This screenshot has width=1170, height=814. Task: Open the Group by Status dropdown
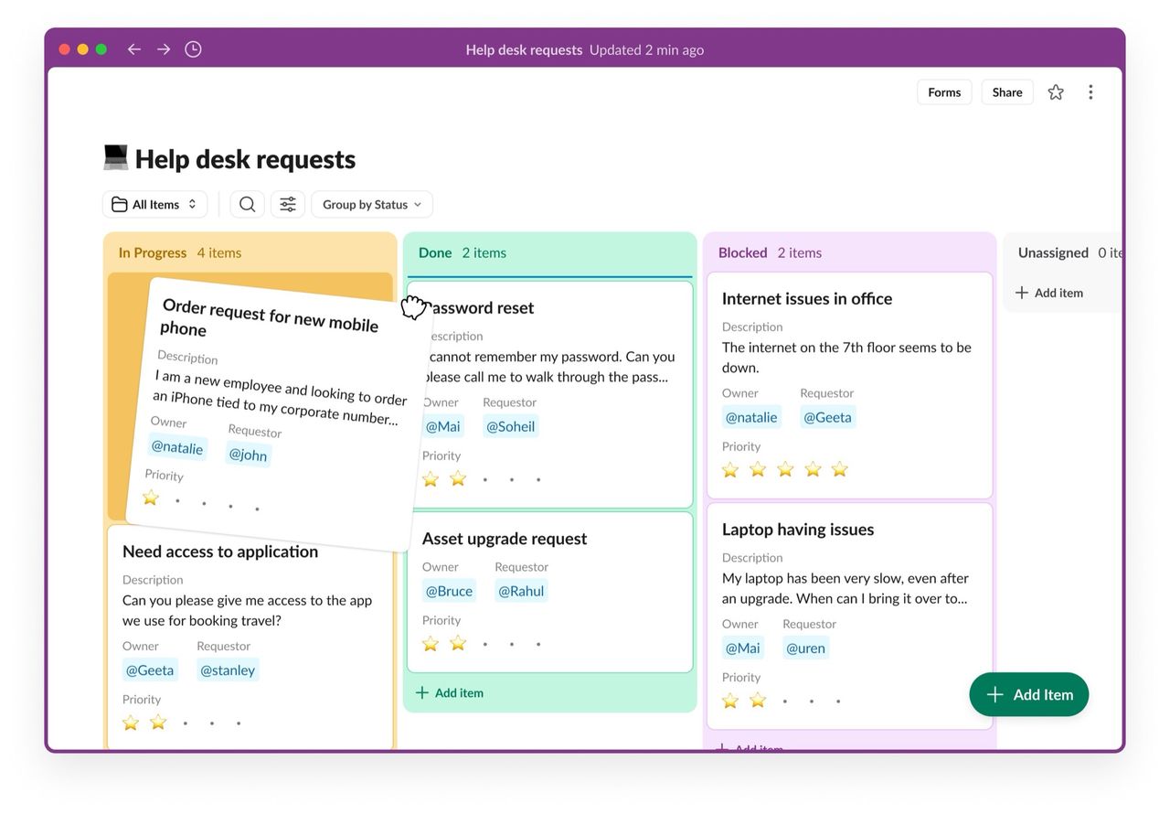[x=371, y=204]
